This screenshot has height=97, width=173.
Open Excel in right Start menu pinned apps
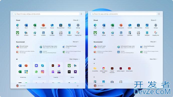point(112,26)
